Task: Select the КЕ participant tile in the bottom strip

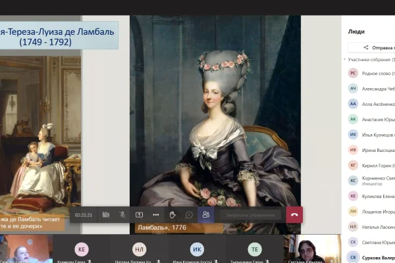Action: pyautogui.click(x=82, y=249)
